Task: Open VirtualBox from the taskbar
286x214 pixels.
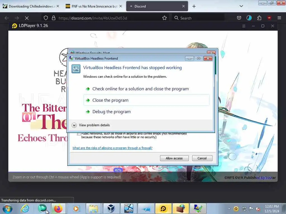Action: [x=111, y=208]
